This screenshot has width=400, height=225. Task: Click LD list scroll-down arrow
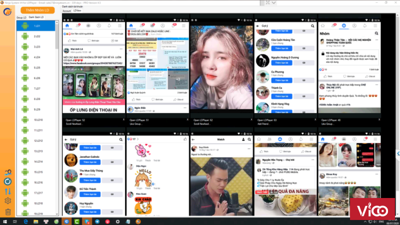(x=57, y=214)
